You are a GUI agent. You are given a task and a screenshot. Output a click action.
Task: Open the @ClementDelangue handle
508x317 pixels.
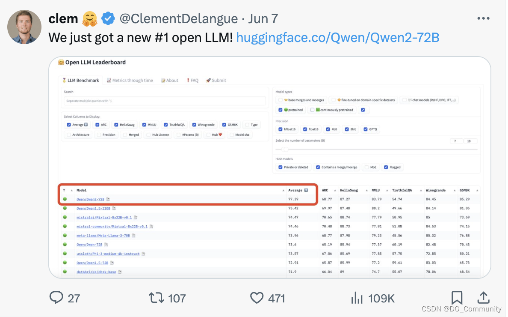pos(178,19)
